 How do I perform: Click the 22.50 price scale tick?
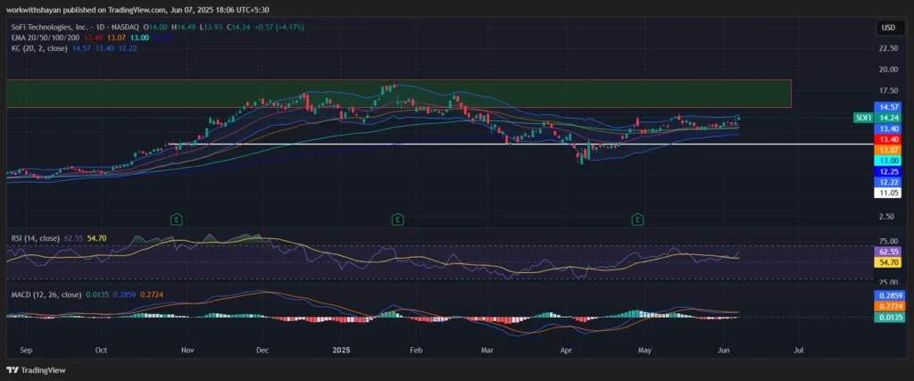pos(888,48)
